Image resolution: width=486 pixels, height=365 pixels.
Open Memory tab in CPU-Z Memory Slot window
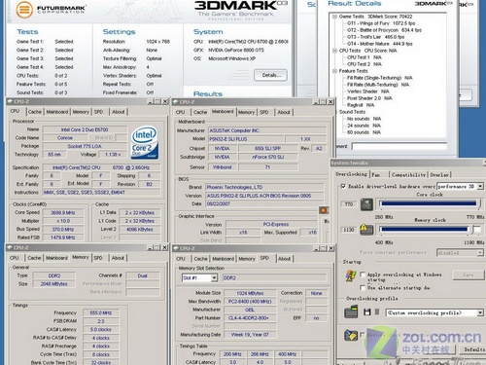pos(247,259)
